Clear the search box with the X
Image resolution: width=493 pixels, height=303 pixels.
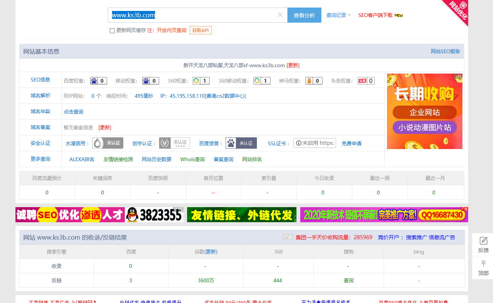280,15
